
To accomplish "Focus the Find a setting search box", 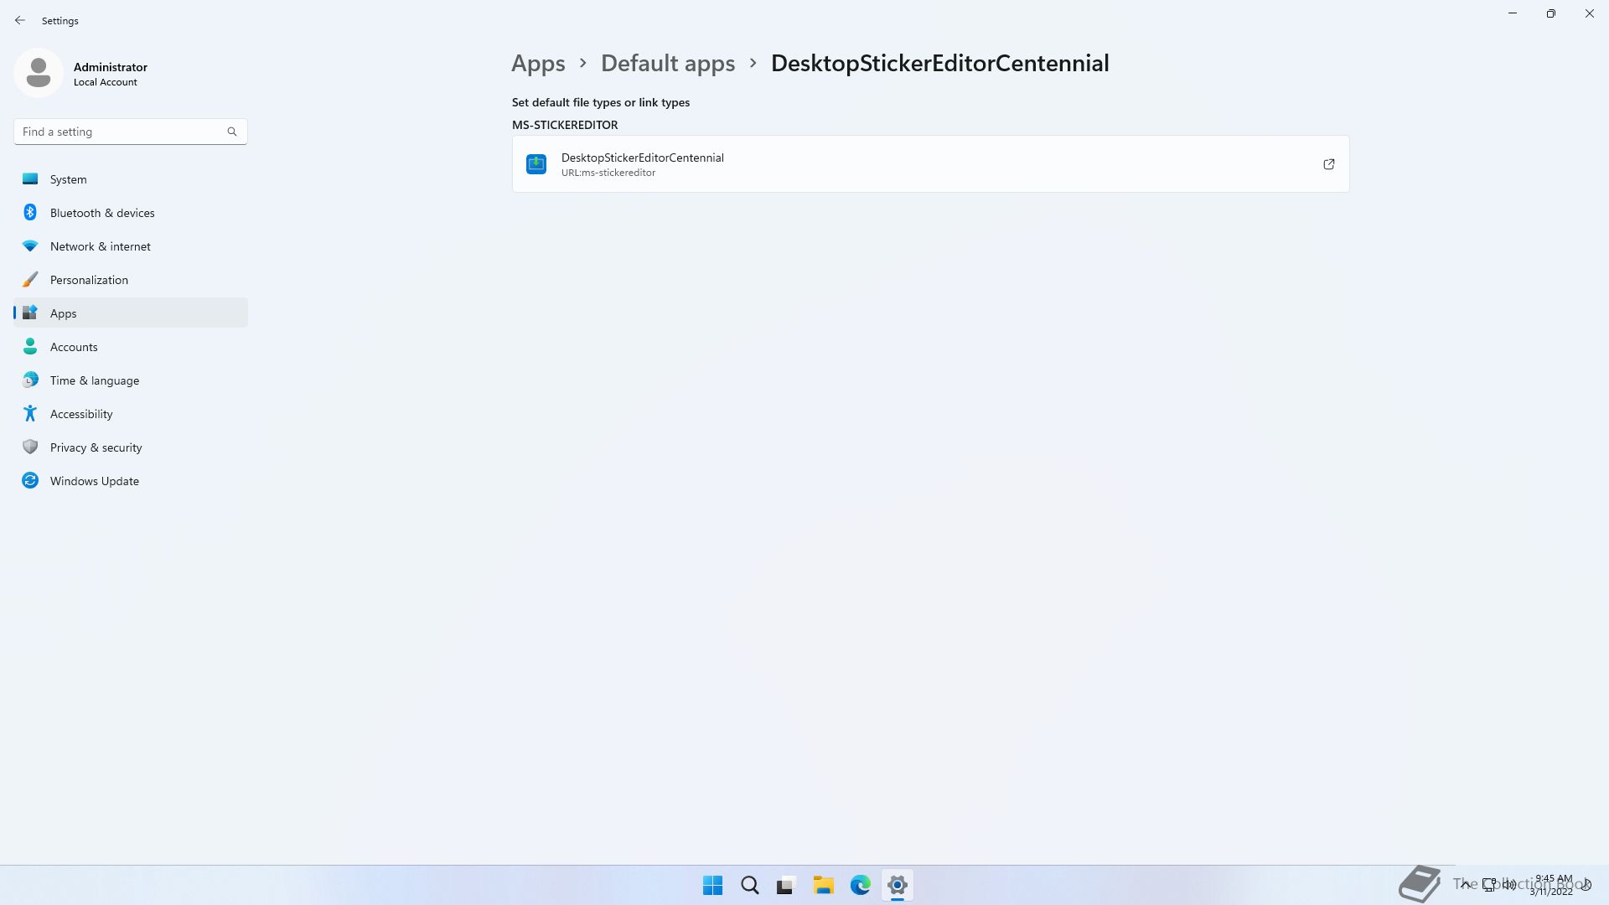I will [131, 132].
